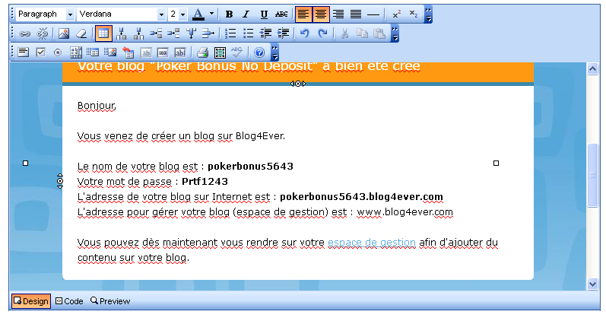Open the Paragraph style dropdown
Screen dimensions: 606x324
[70, 14]
